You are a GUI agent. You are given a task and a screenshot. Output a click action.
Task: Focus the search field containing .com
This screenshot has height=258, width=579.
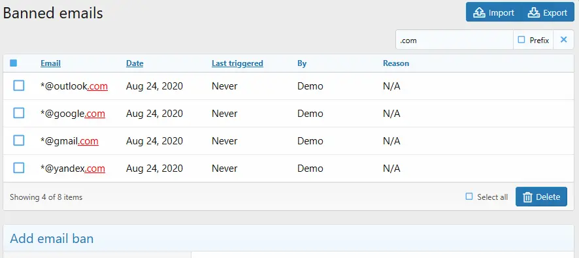tap(455, 40)
